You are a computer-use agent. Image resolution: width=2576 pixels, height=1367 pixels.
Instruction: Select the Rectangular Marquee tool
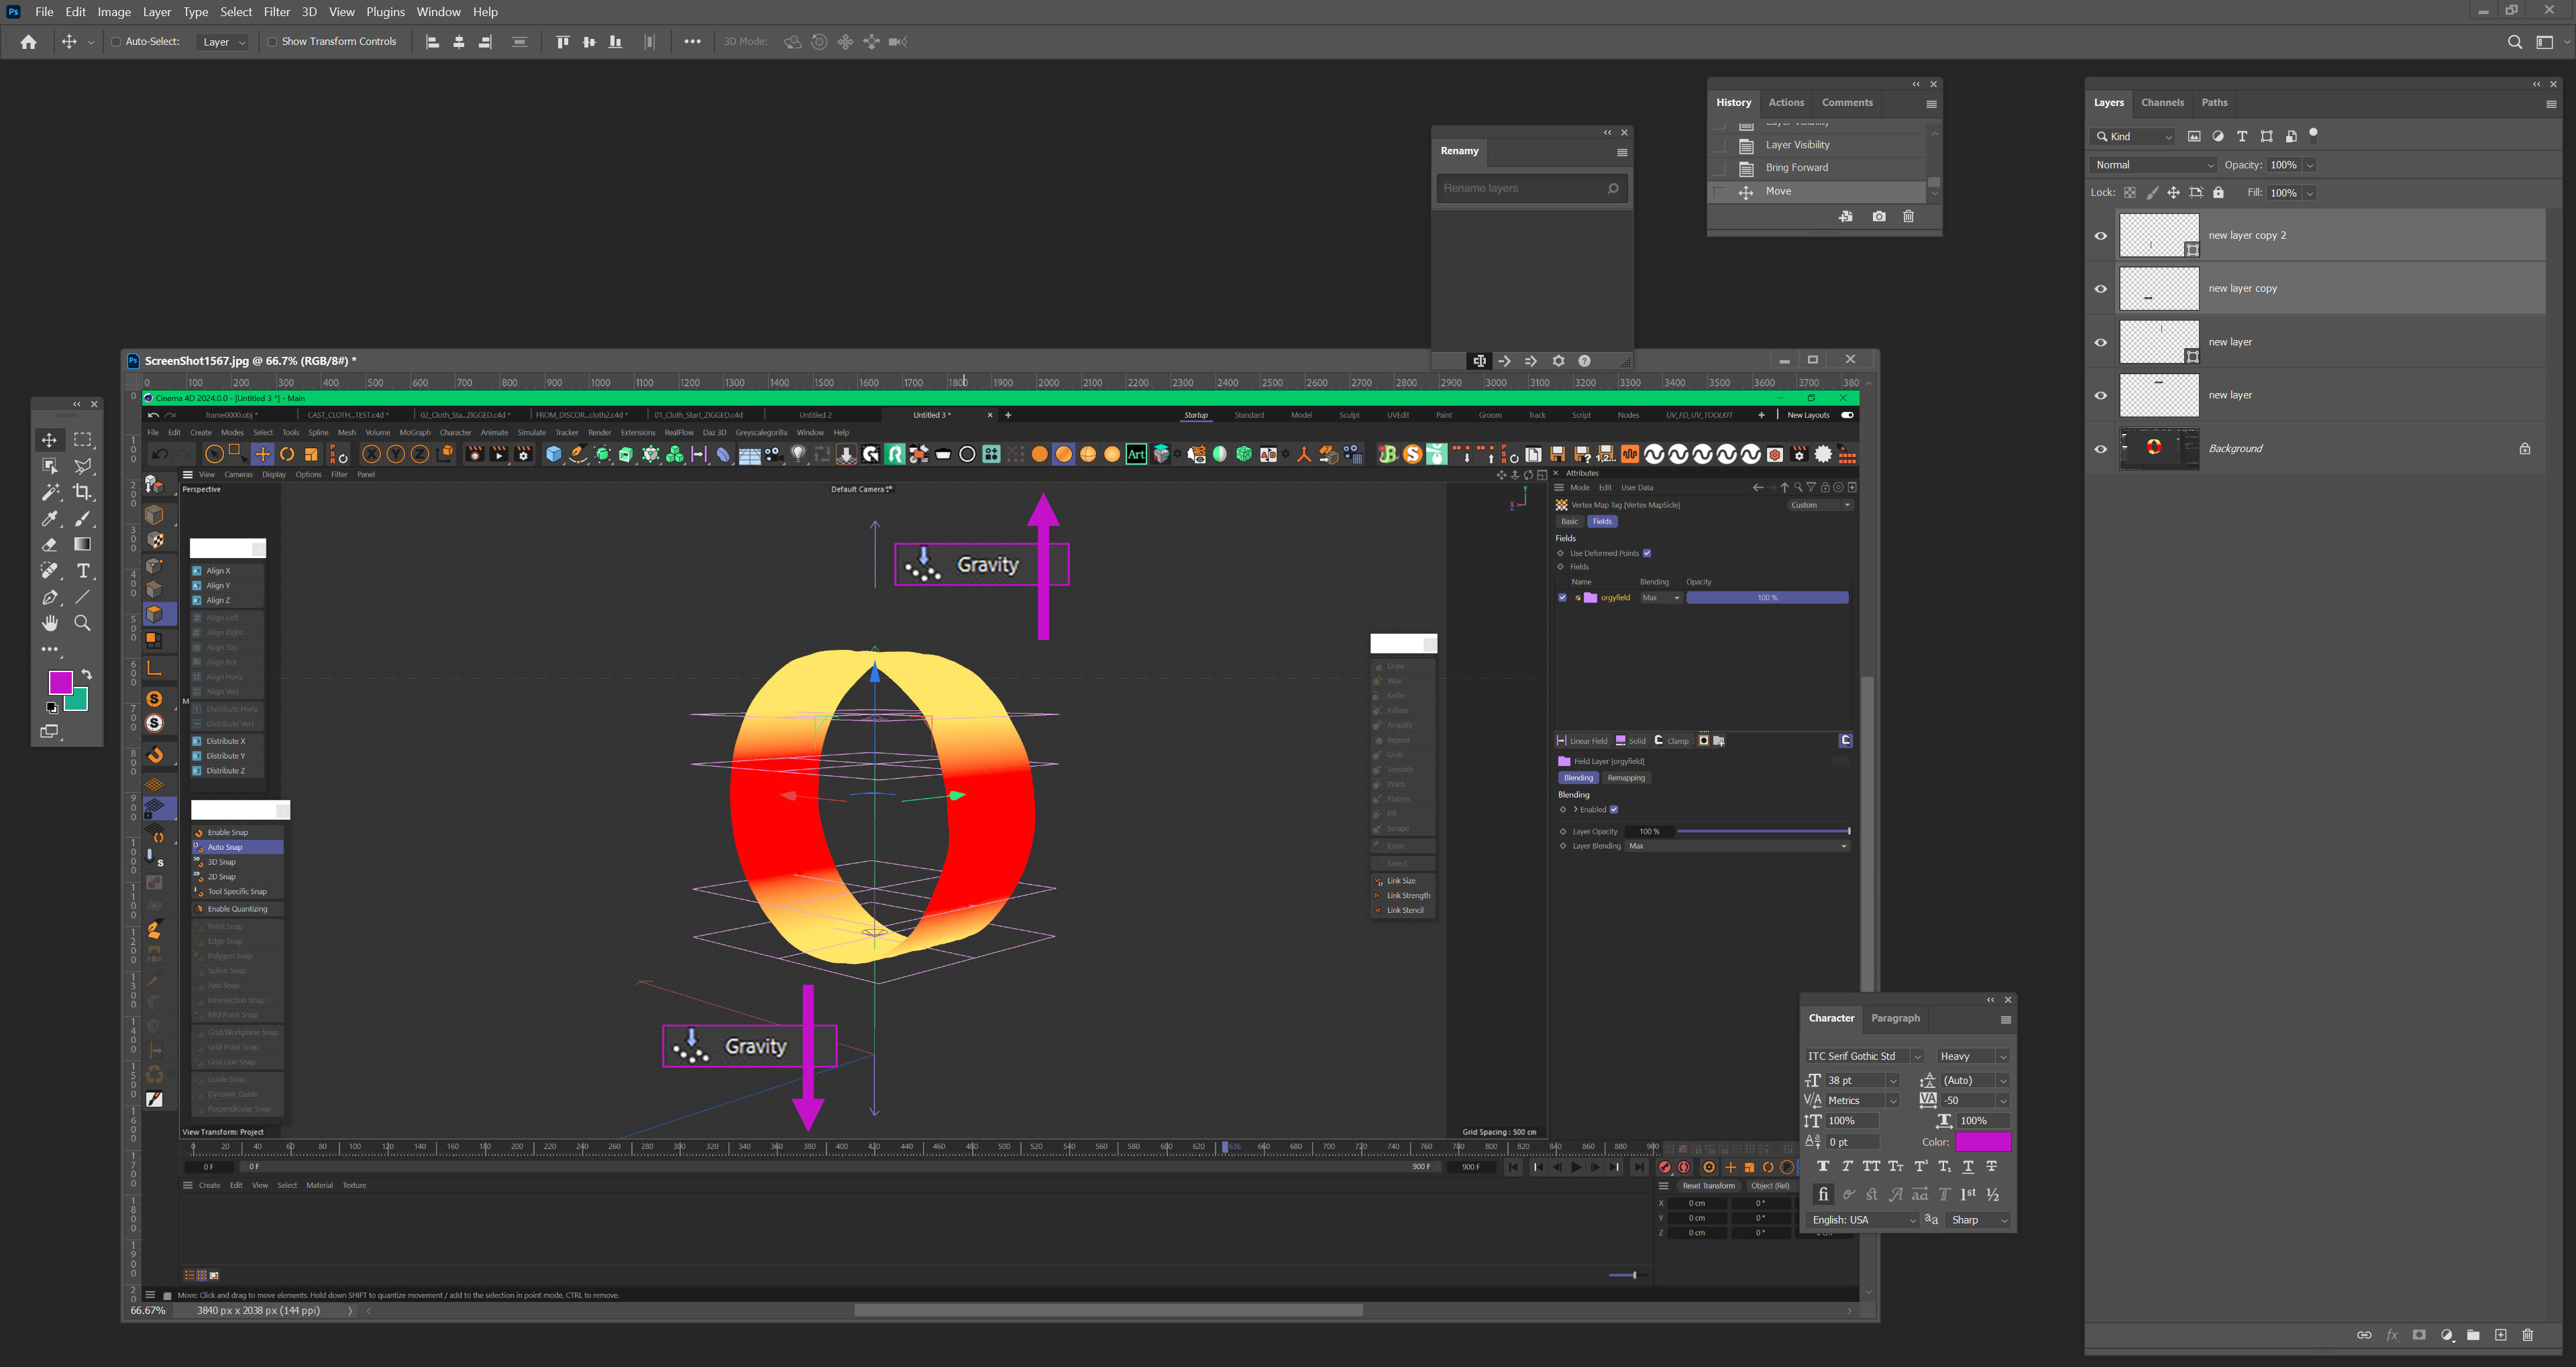click(83, 440)
